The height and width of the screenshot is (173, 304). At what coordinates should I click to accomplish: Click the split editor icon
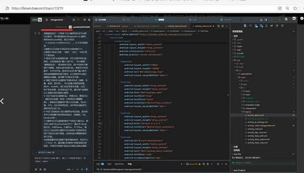tap(222, 26)
